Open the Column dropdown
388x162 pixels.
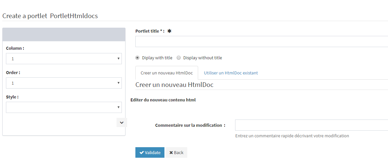point(64,59)
